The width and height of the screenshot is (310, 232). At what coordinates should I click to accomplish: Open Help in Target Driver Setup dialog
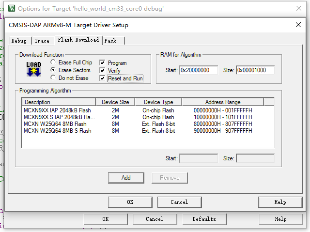pos(280,202)
